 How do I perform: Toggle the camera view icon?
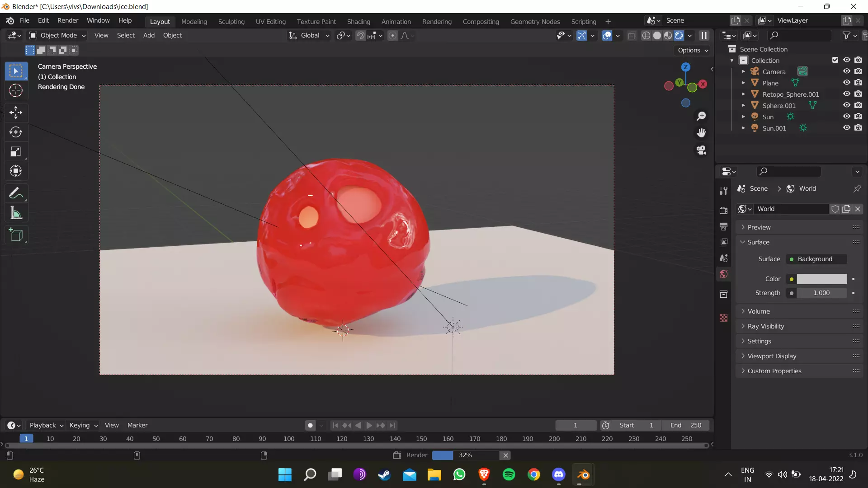[701, 150]
